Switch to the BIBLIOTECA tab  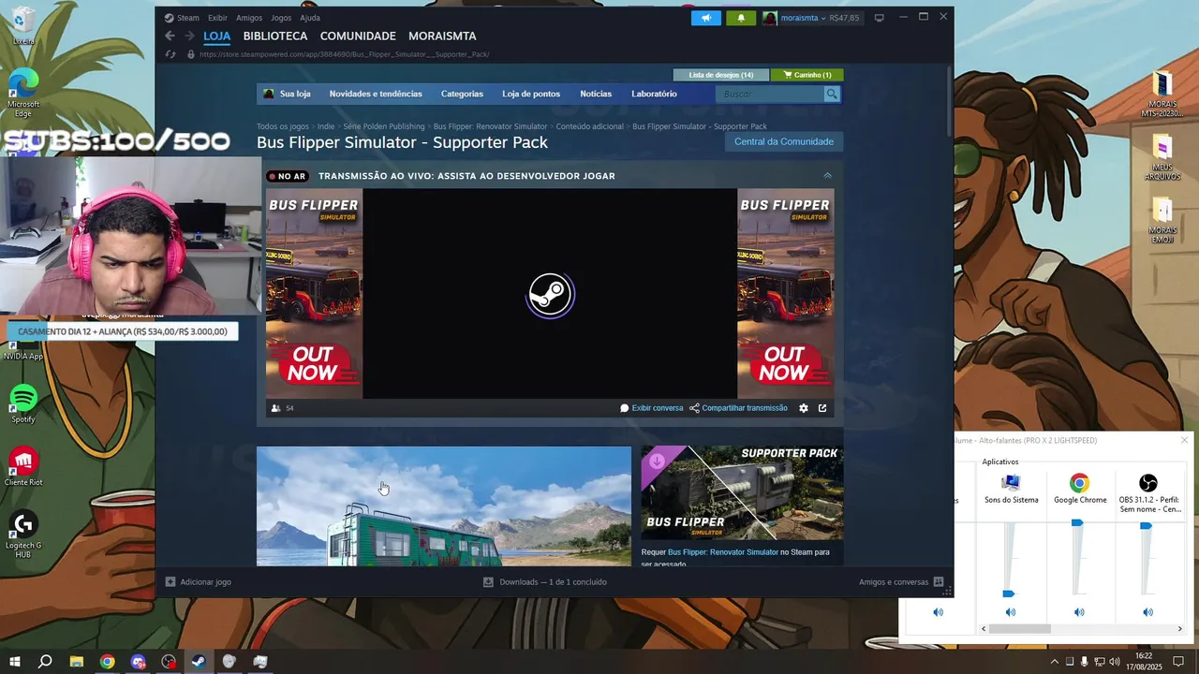(275, 36)
